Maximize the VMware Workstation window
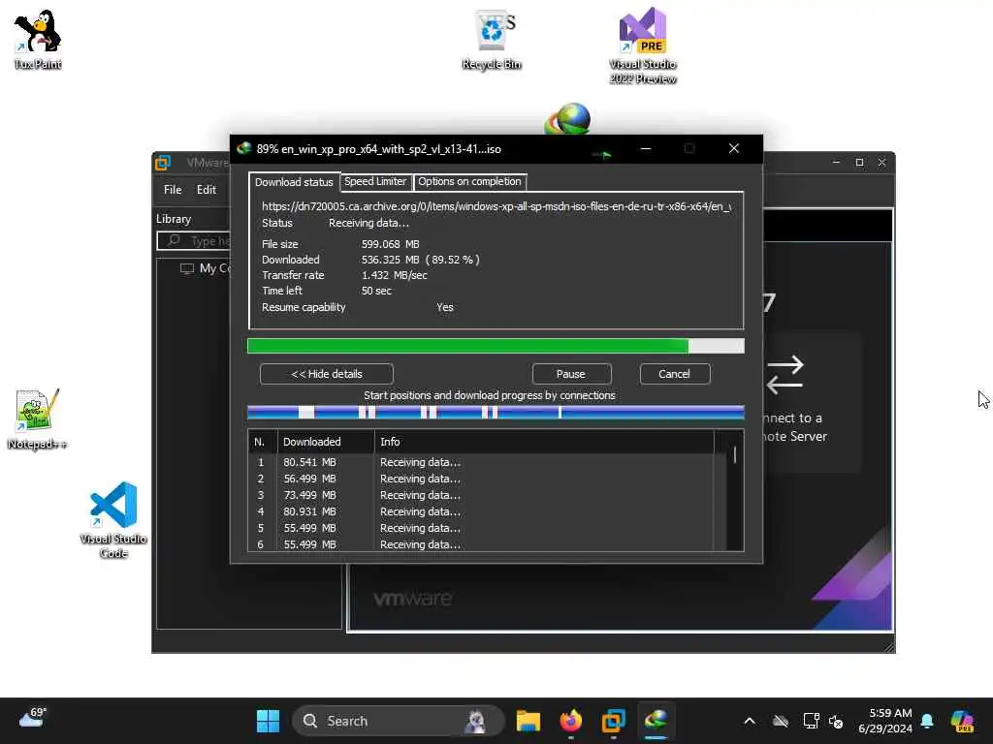 coord(859,163)
